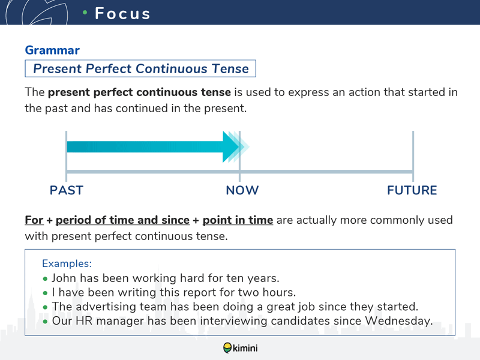Screen dimensions: 480x360
Task: Click the Present Perfect Continuous Tense title box
Action: (x=140, y=68)
